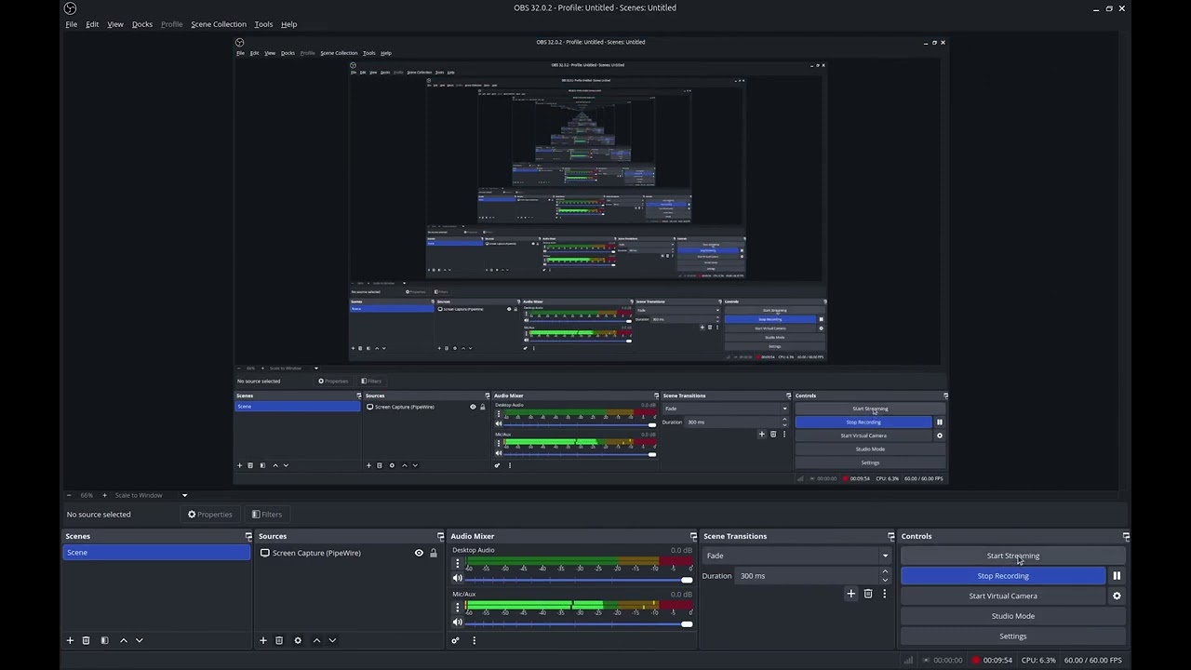The height and width of the screenshot is (670, 1191).
Task: Float the Scene Transitions dock
Action: (x=891, y=536)
